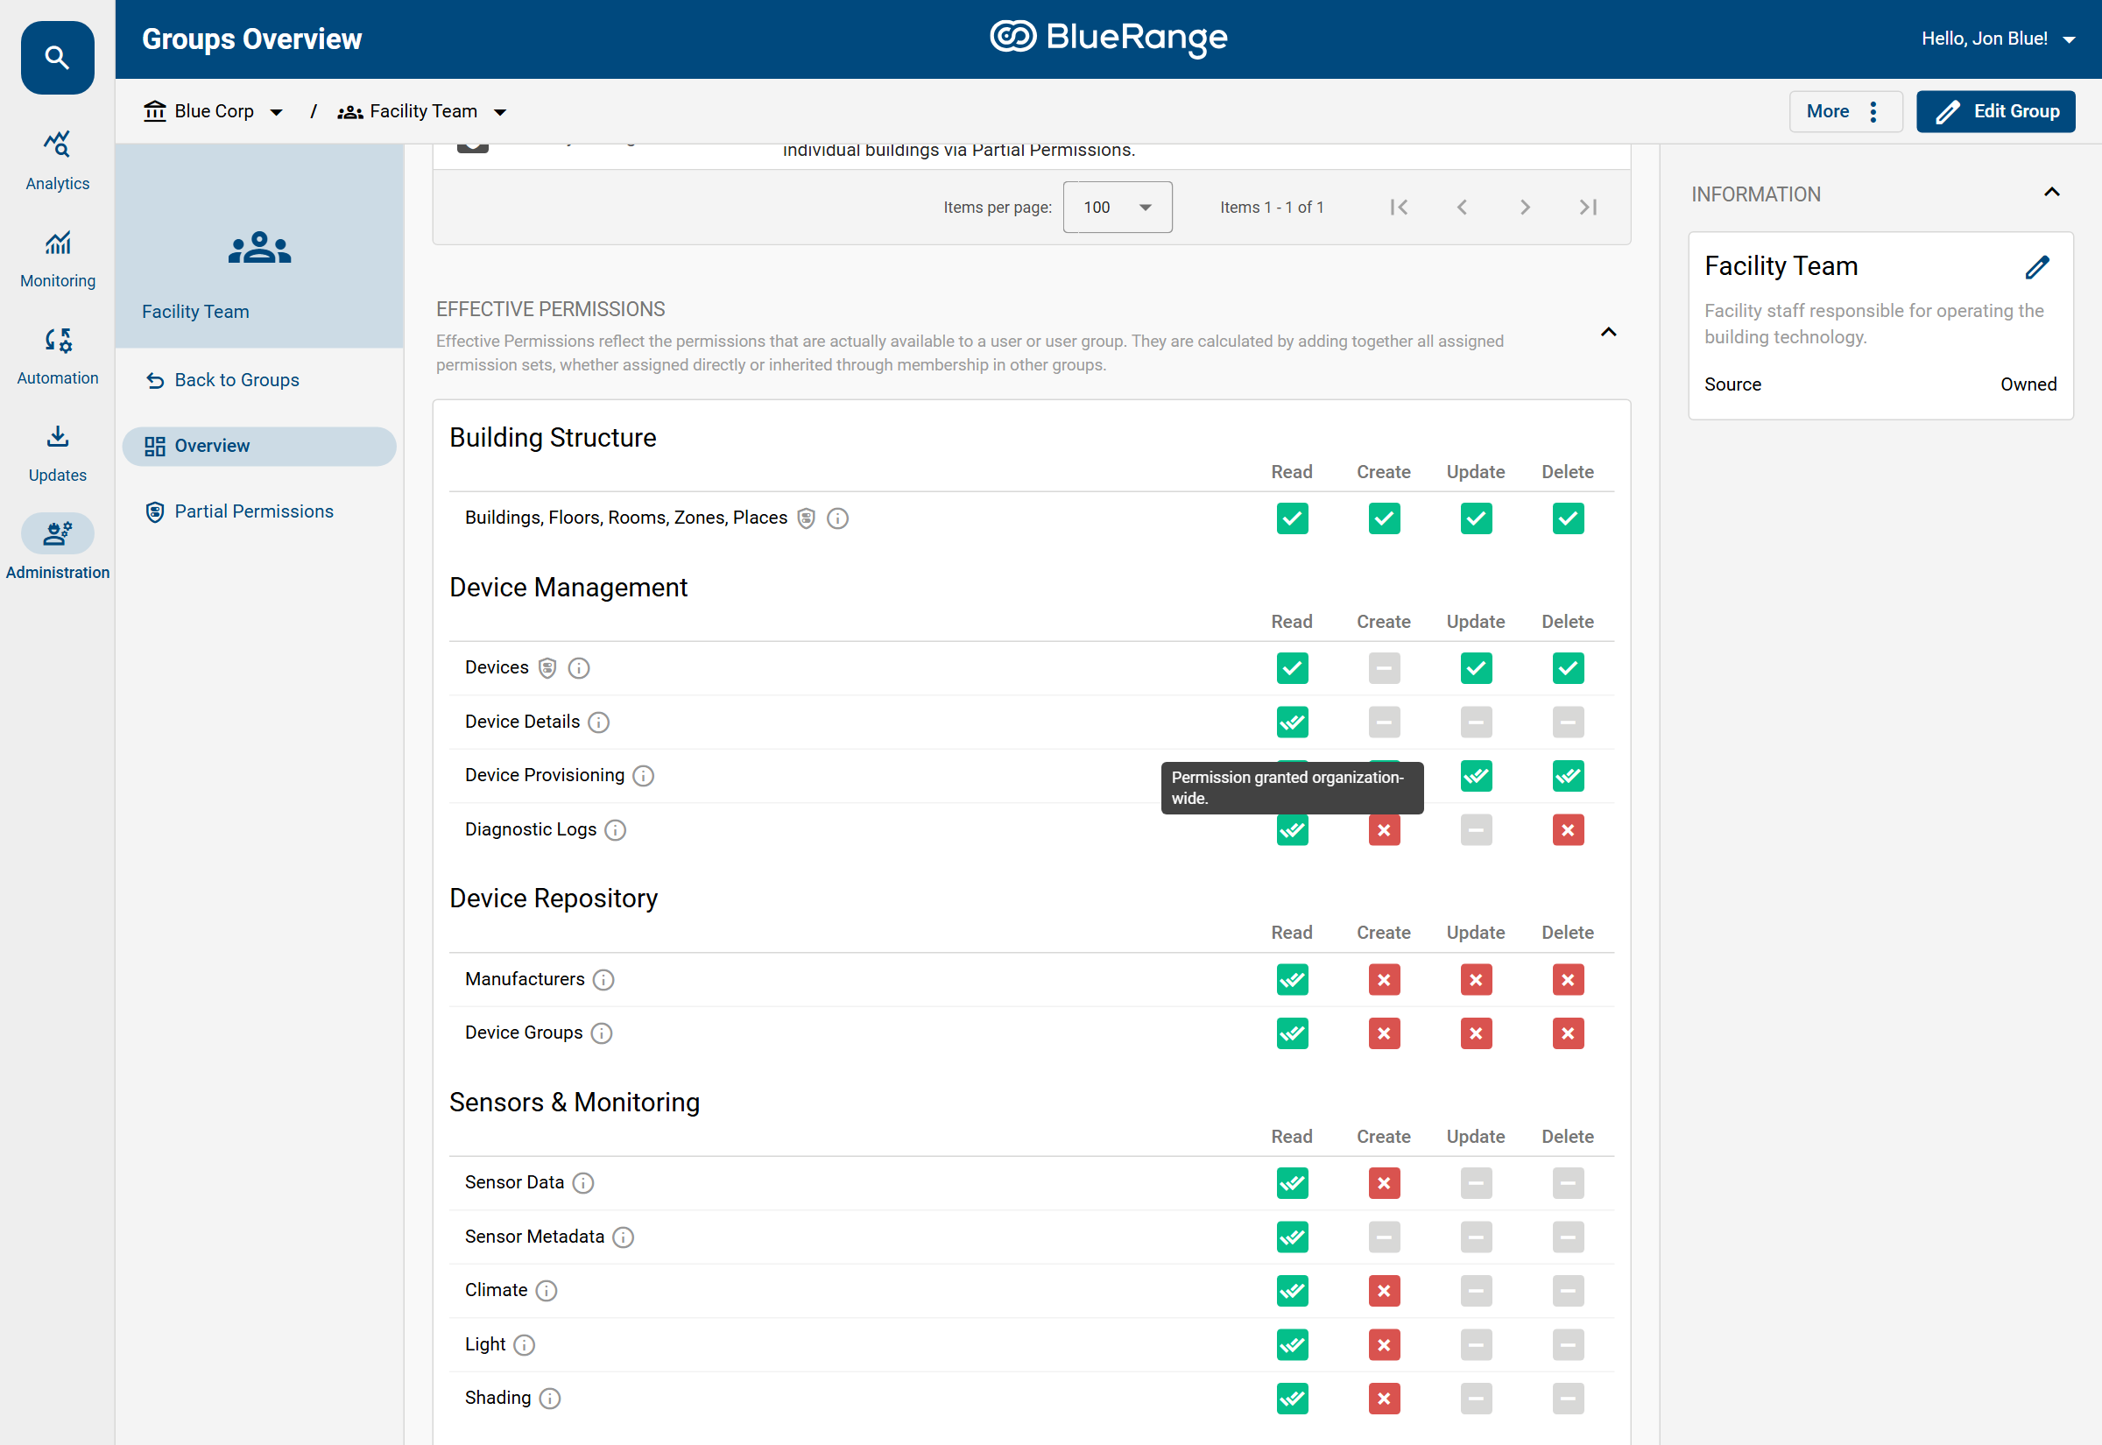Go to first page of items
2102x1445 pixels.
[x=1399, y=208]
